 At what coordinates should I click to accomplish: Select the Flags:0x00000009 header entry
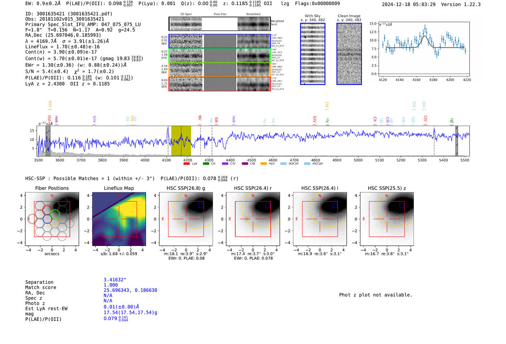pyautogui.click(x=317, y=4)
